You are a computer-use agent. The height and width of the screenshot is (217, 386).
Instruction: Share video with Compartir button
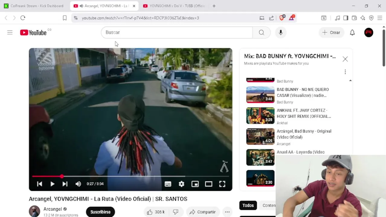(x=202, y=212)
